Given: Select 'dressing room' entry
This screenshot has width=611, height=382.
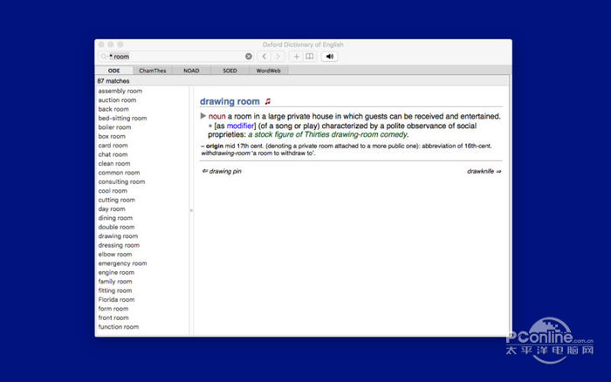Looking at the screenshot, I should [119, 245].
